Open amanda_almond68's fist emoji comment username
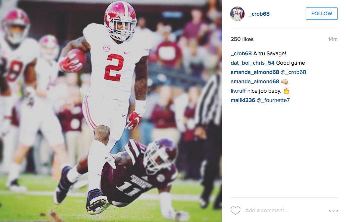The width and height of the screenshot is (346, 222). click(255, 81)
